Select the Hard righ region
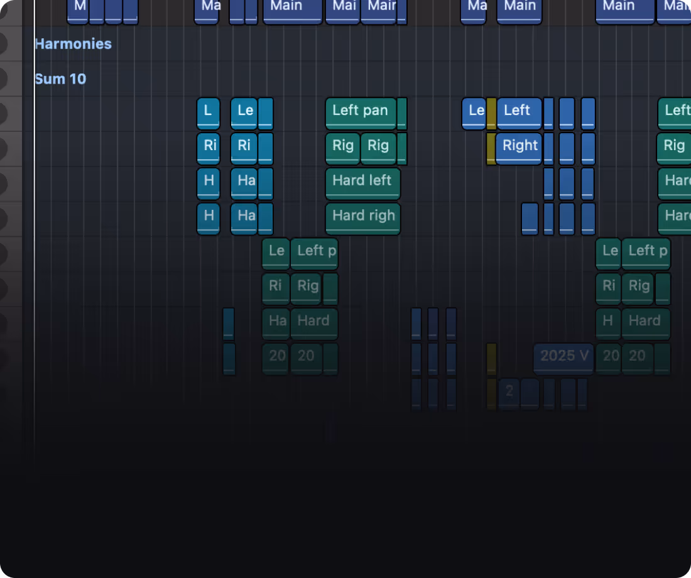 363,217
